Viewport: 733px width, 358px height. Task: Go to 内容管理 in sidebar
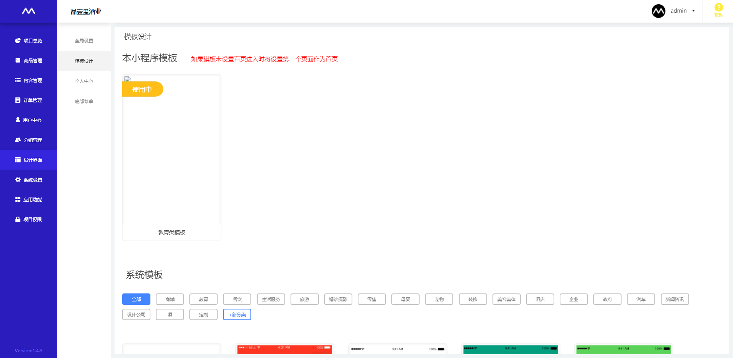click(x=29, y=80)
